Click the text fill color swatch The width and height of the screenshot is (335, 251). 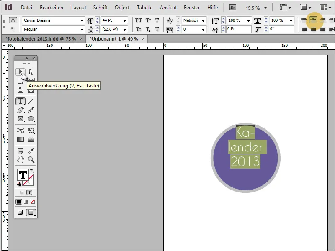pyautogui.click(x=23, y=175)
